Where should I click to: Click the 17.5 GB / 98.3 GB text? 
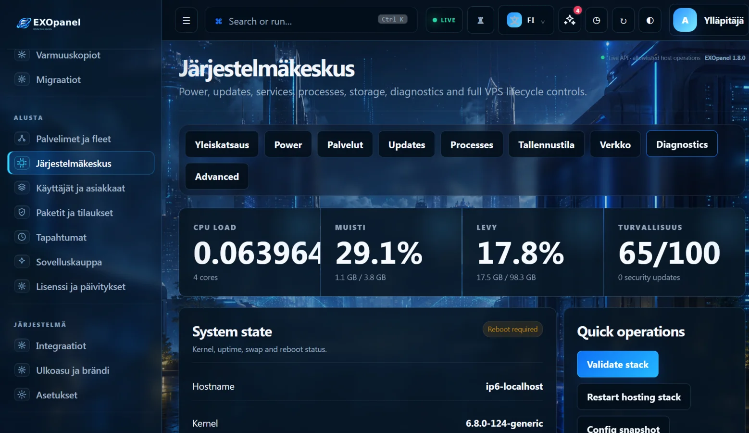tap(506, 277)
